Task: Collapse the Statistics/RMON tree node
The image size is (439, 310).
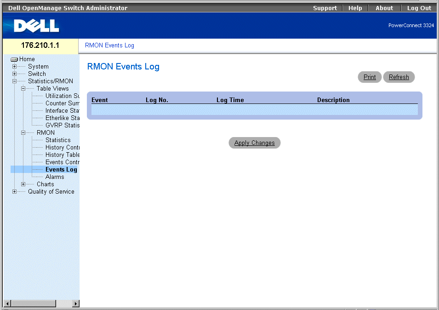Action: (x=15, y=81)
